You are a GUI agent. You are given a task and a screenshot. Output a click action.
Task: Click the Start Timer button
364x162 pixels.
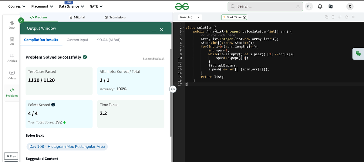234,17
